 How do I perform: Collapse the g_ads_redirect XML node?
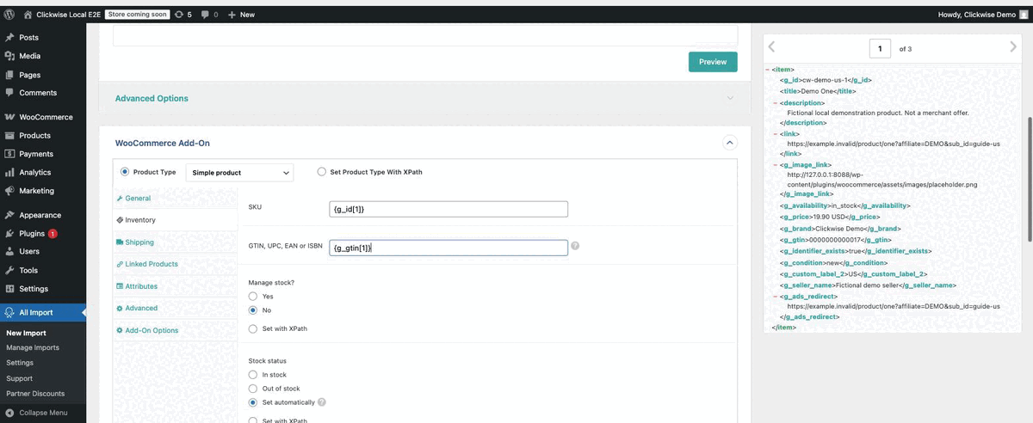pyautogui.click(x=776, y=296)
